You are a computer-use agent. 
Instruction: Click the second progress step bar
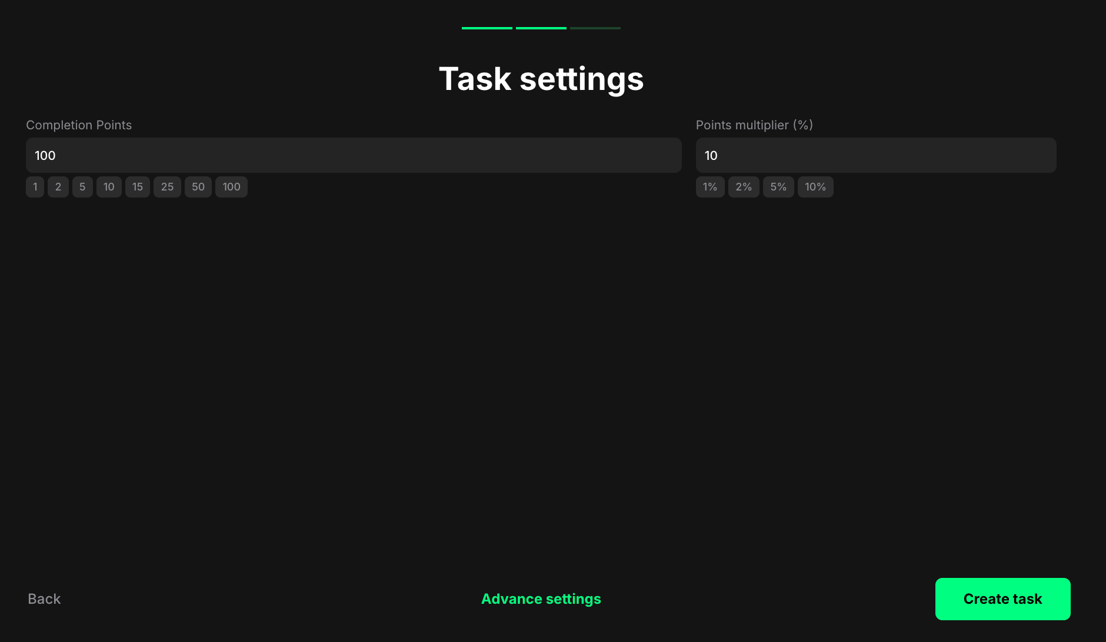[541, 28]
